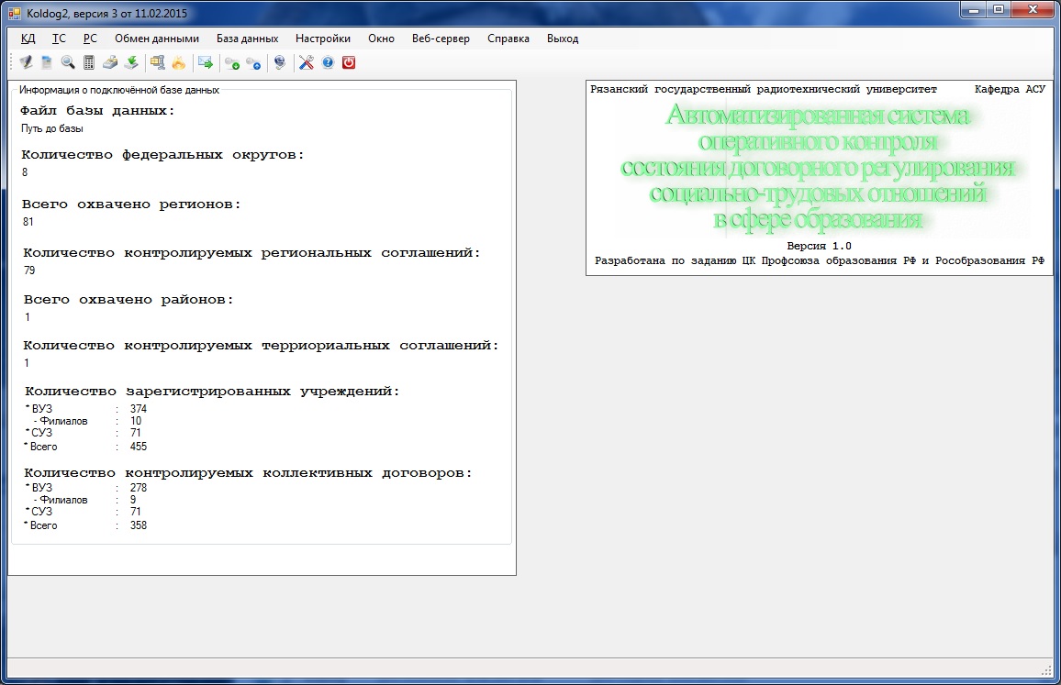Click the 'Версия 1.0' text

pos(819,246)
